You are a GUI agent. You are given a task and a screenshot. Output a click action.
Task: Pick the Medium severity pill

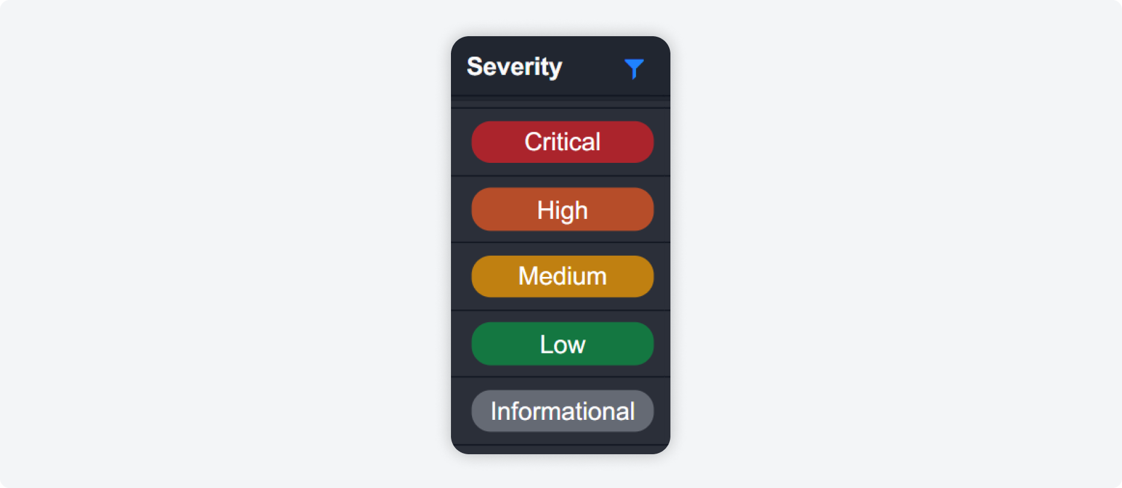click(562, 276)
